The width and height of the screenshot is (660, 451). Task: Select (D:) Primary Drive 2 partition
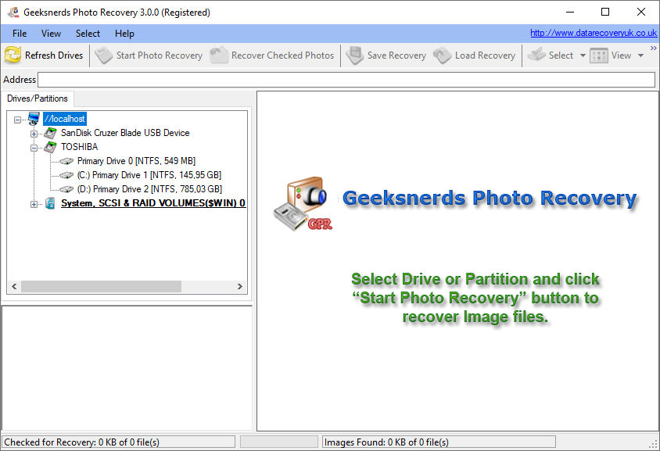(149, 189)
